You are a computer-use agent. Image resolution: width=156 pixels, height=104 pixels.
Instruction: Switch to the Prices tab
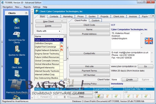coord(80,16)
